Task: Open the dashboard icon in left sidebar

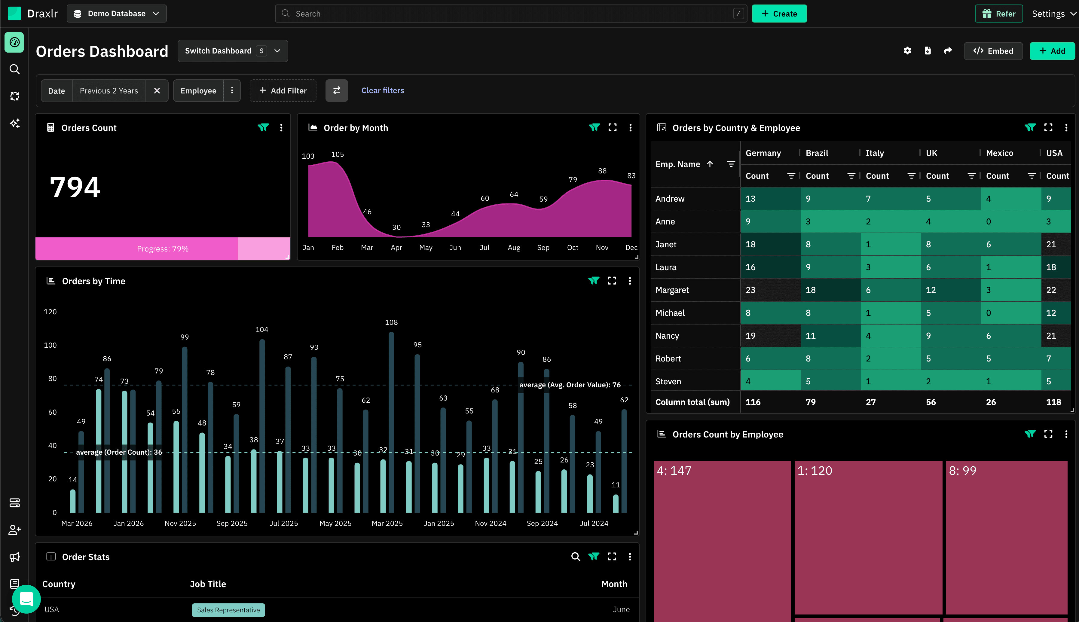Action: pos(14,42)
